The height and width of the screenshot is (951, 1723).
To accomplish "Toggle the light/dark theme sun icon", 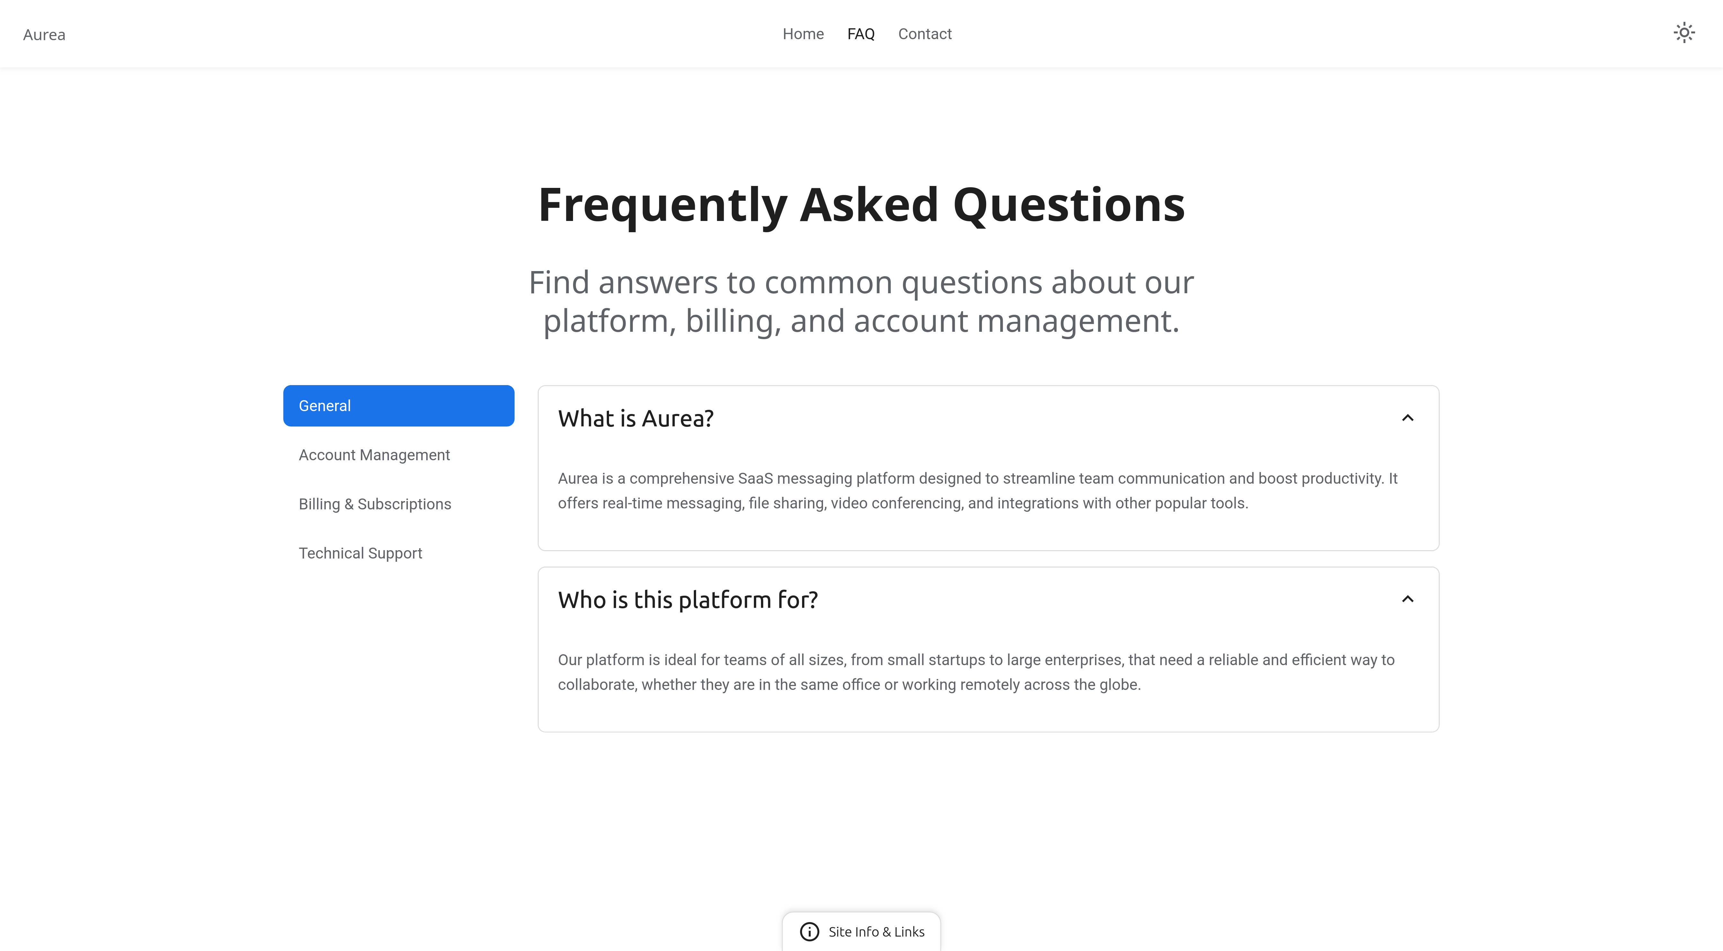I will tap(1683, 33).
